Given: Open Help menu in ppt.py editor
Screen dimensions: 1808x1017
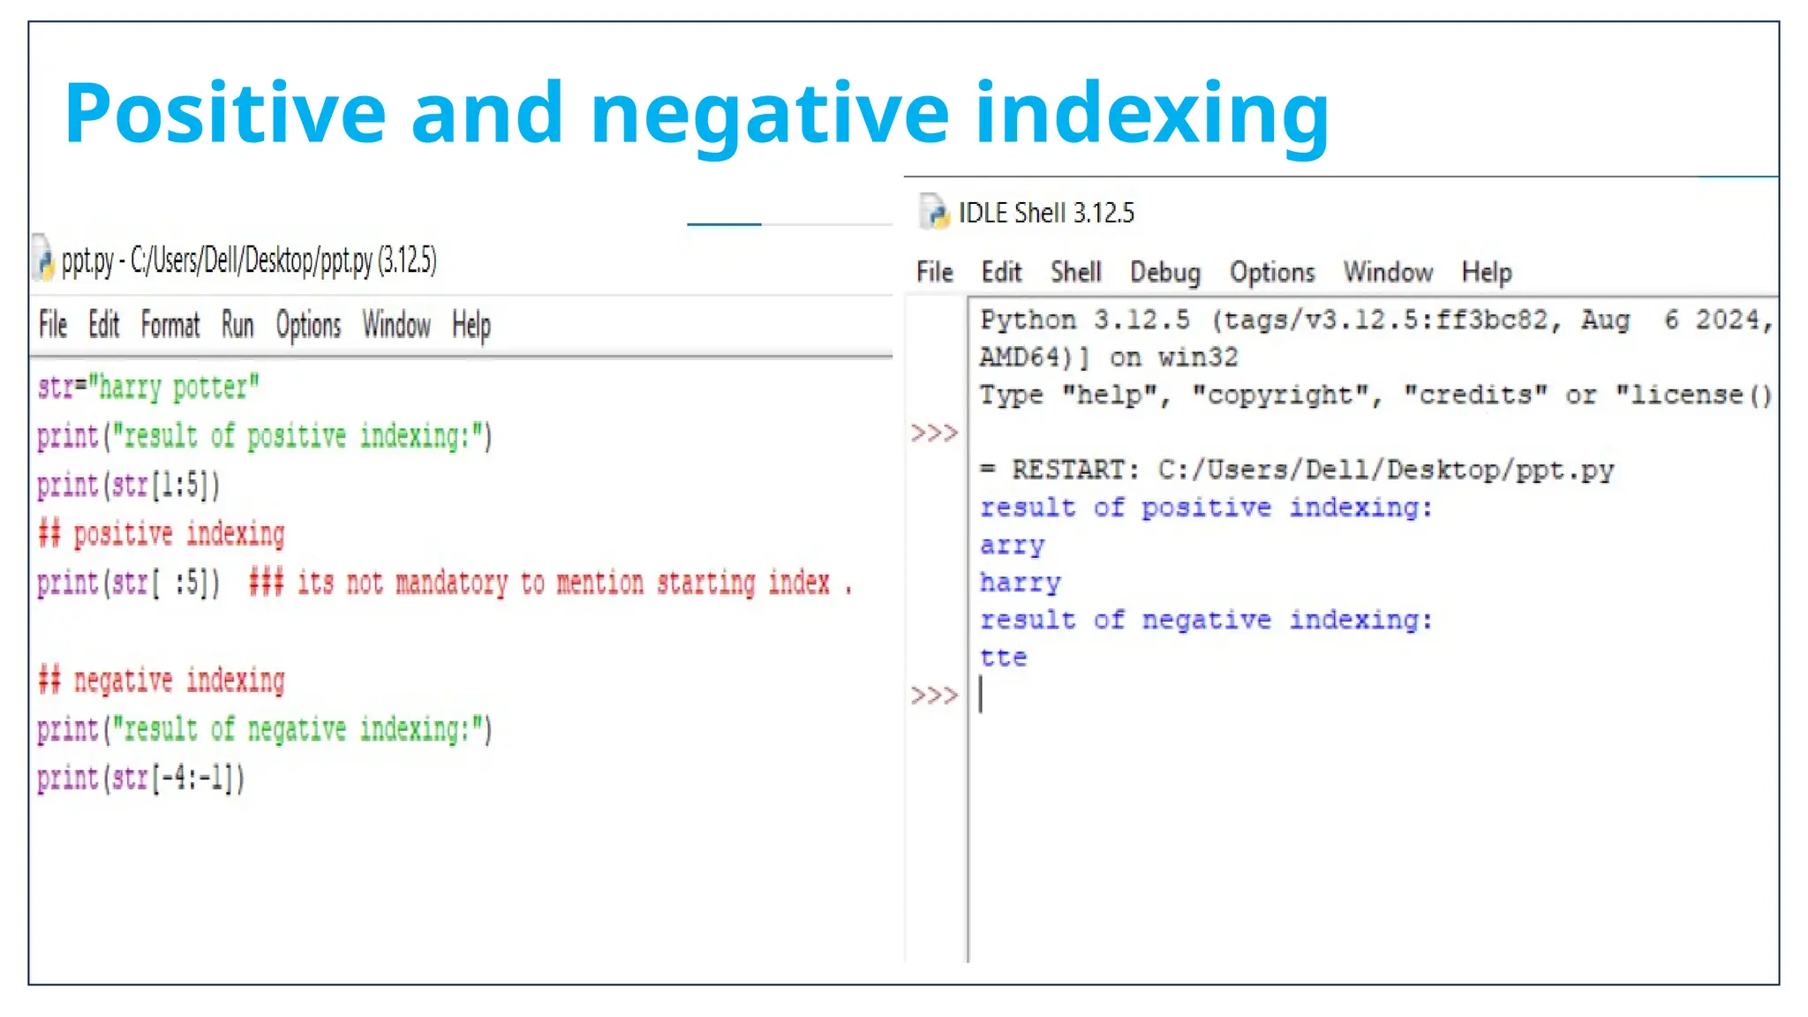Looking at the screenshot, I should coord(471,325).
